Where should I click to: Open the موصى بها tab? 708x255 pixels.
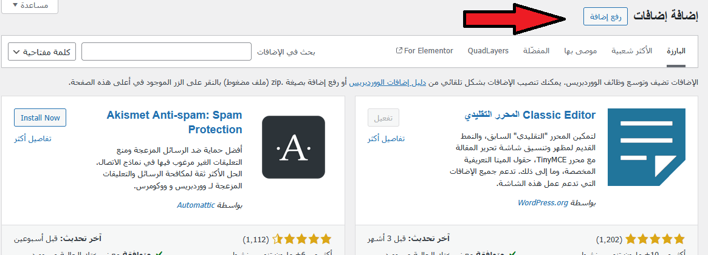click(580, 51)
